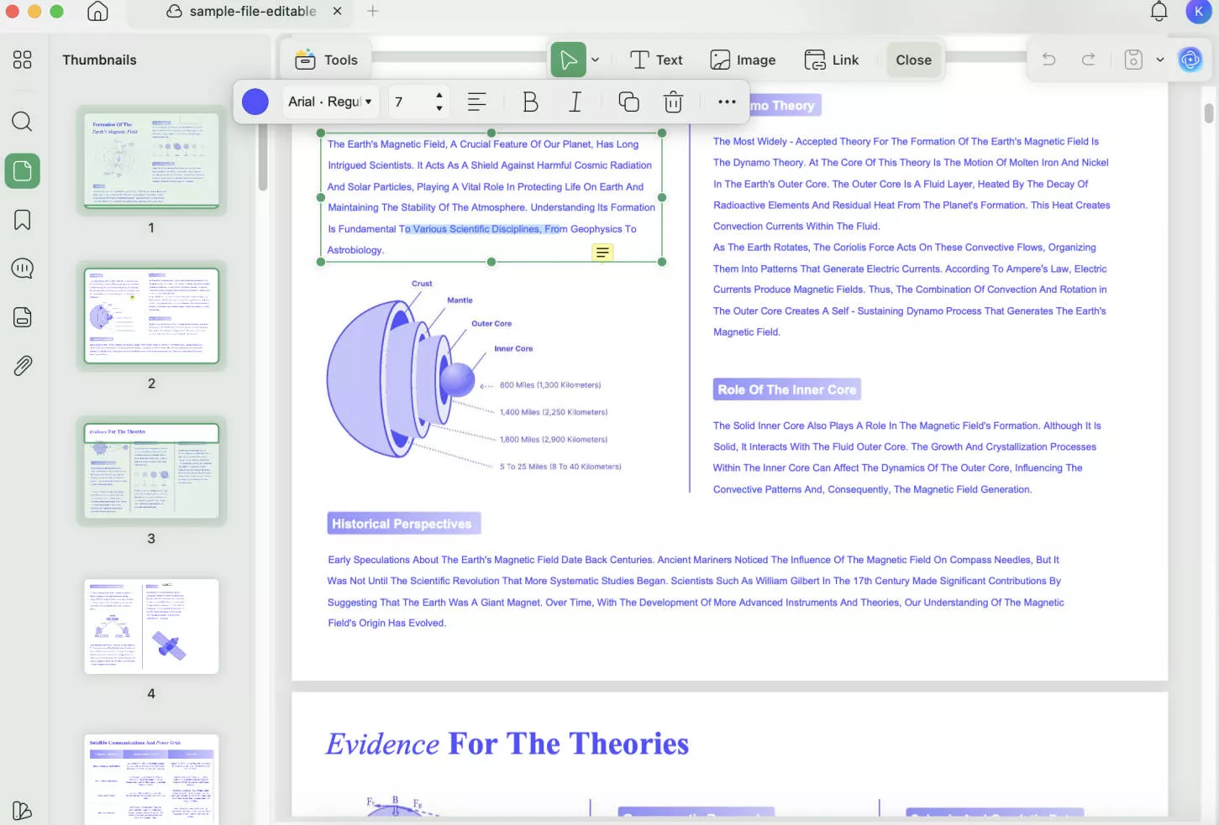Click the Close button to exit editing
This screenshot has width=1219, height=825.
[913, 60]
